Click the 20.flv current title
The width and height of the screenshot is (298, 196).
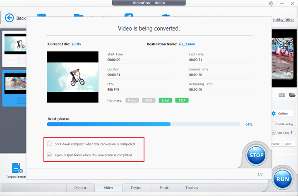[76, 44]
